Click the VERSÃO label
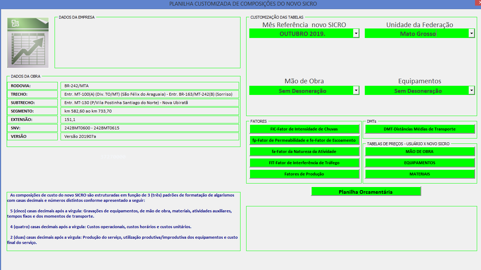The height and width of the screenshot is (270, 481). click(32, 136)
